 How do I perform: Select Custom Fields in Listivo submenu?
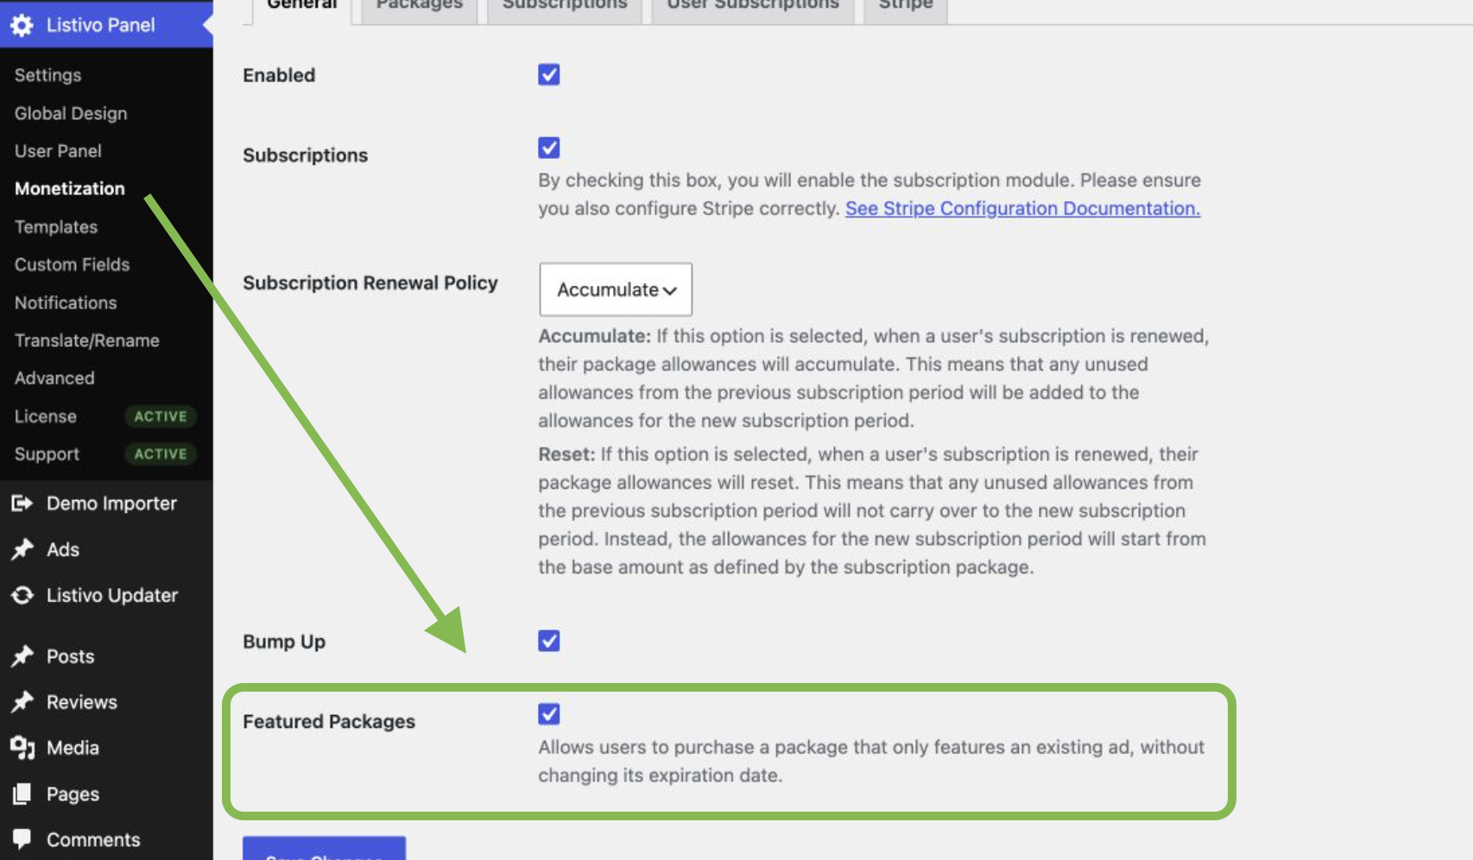pos(73,265)
